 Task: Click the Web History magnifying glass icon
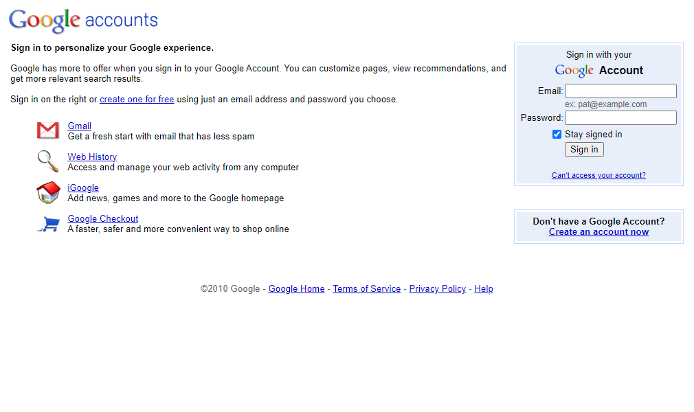[x=48, y=161]
